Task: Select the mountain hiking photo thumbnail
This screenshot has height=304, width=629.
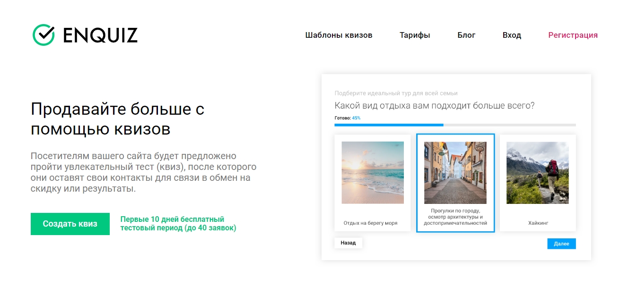Action: tap(538, 173)
